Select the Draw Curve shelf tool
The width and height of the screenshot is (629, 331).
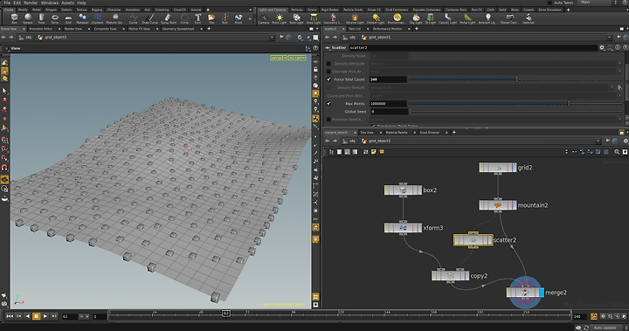click(149, 18)
